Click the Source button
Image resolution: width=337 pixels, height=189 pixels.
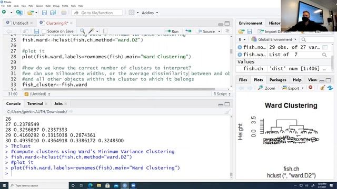tap(205, 31)
